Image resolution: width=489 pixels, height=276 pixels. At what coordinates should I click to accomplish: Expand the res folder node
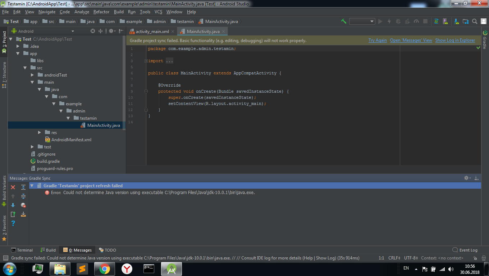coord(39,133)
